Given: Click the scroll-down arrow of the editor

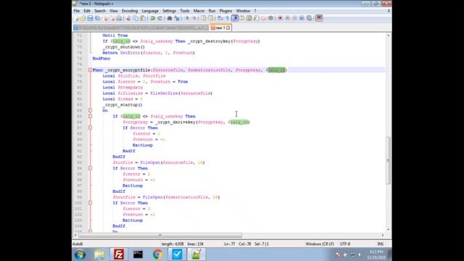Looking at the screenshot, I should (x=388, y=229).
